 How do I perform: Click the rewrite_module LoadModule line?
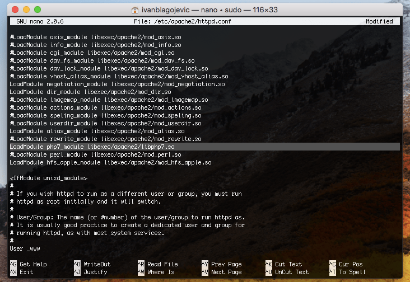coord(106,139)
